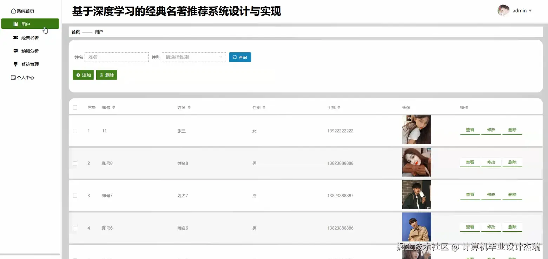The width and height of the screenshot is (548, 259).
Task: Click 删除 for 账号8
Action: [x=512, y=162]
